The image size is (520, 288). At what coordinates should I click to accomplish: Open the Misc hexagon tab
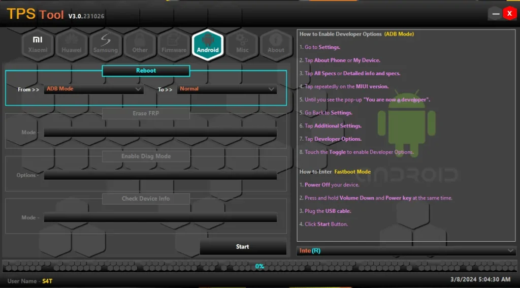[x=242, y=45]
